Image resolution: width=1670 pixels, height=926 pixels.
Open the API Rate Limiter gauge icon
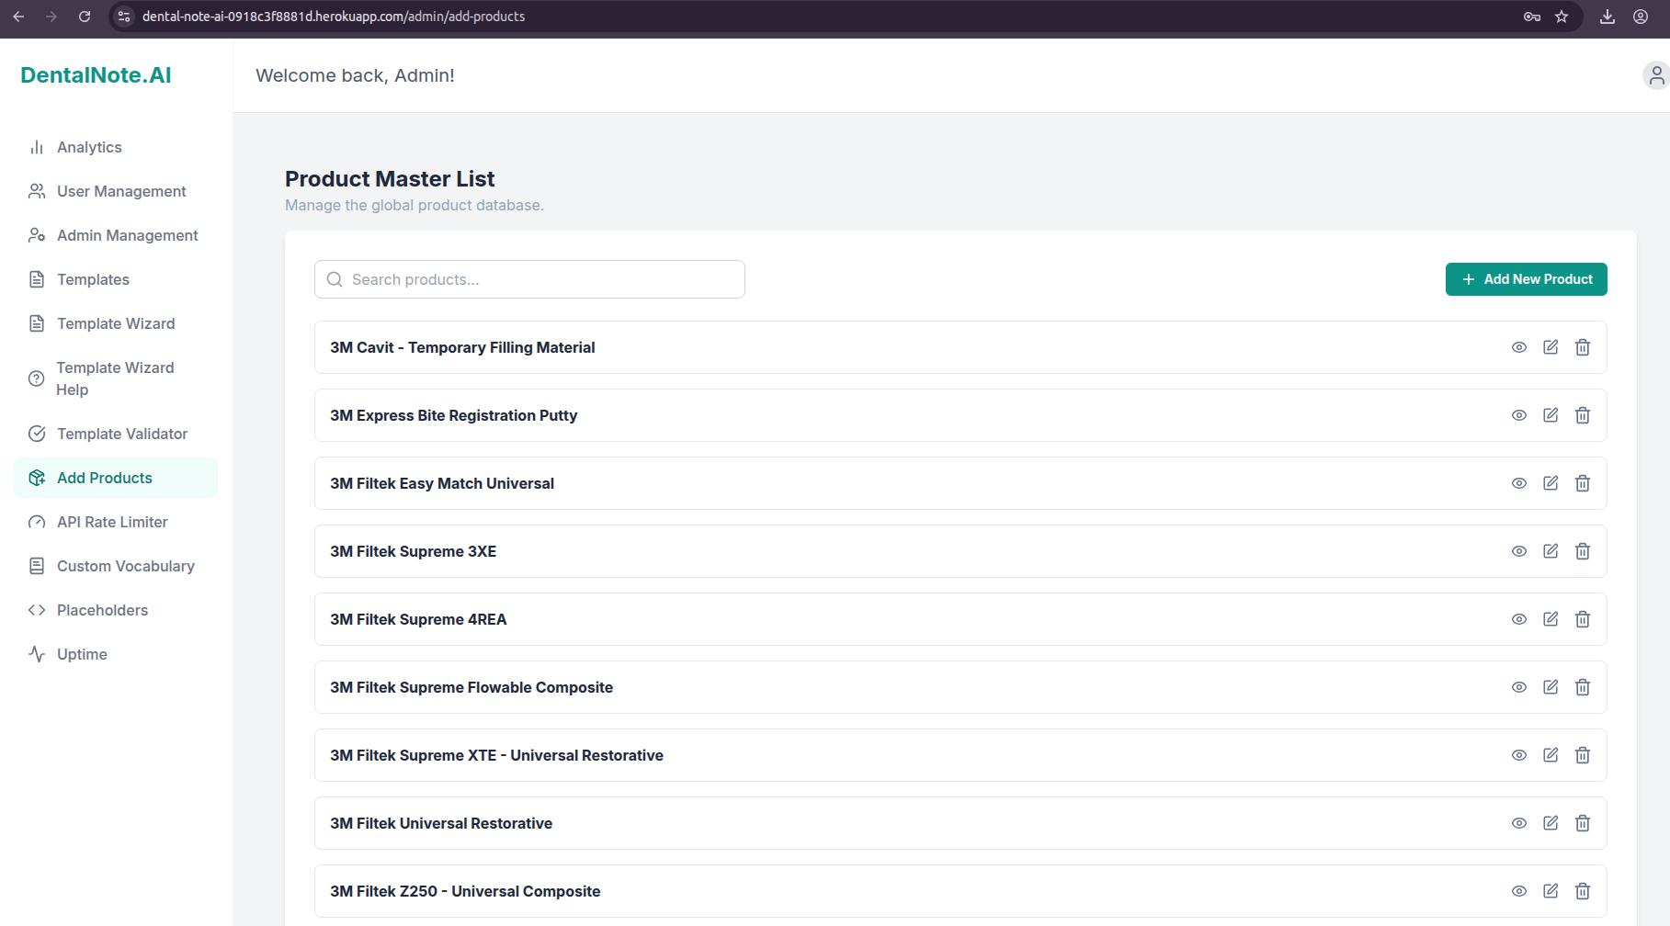(x=37, y=522)
